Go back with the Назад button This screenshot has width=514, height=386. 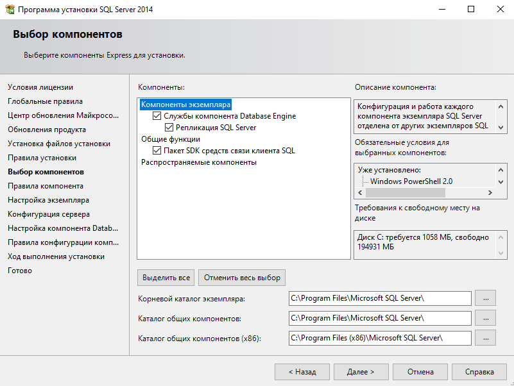pos(302,372)
